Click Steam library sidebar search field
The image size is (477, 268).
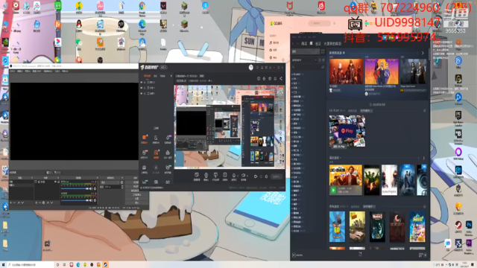[306, 67]
